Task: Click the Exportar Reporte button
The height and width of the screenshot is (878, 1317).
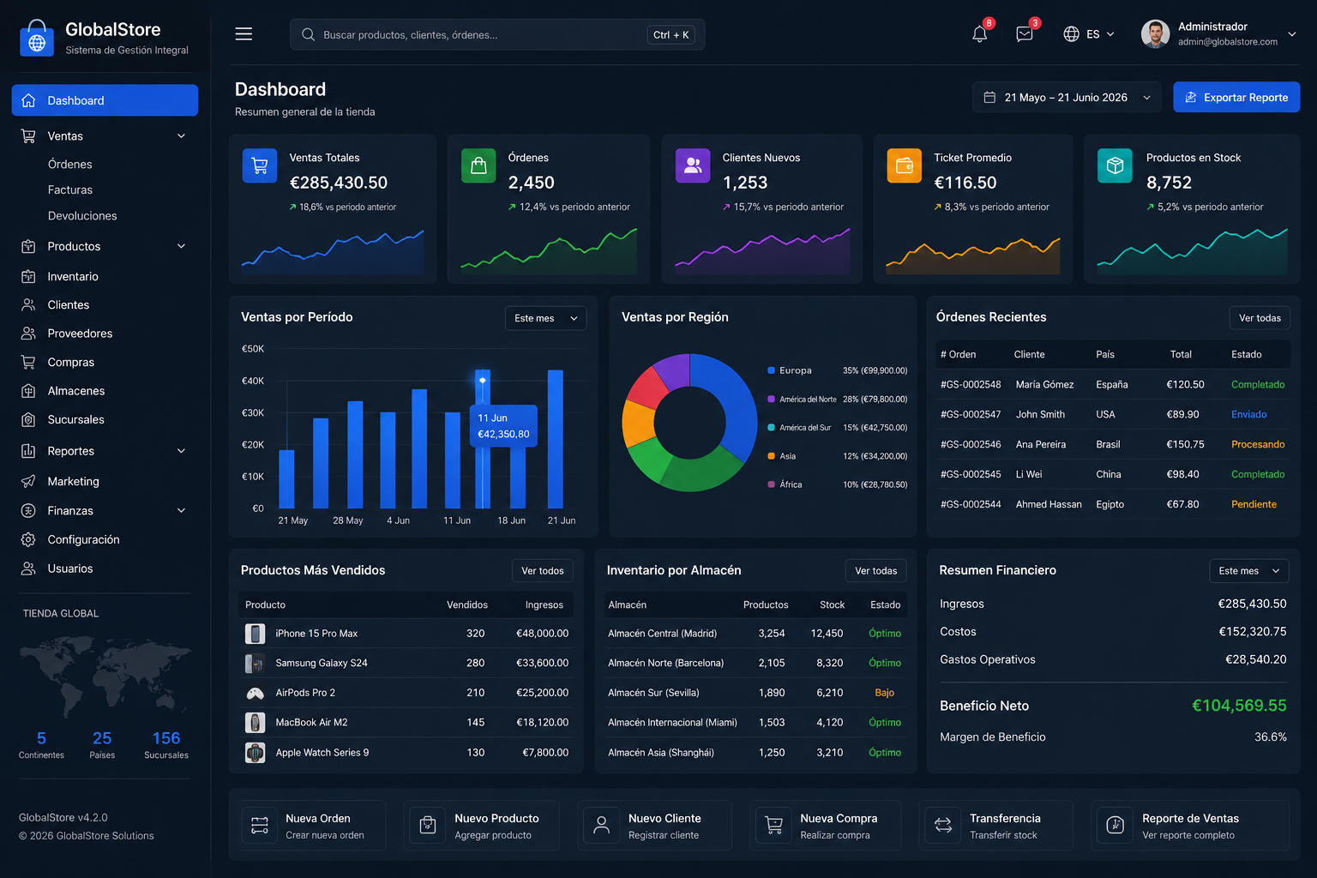Action: [1236, 98]
